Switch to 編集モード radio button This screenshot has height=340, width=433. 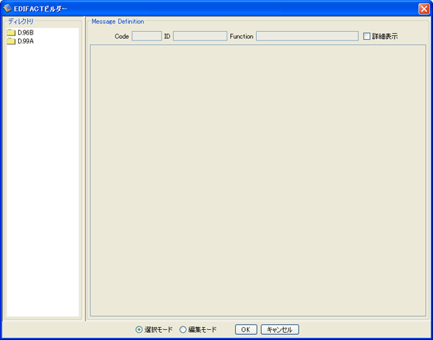[183, 329]
